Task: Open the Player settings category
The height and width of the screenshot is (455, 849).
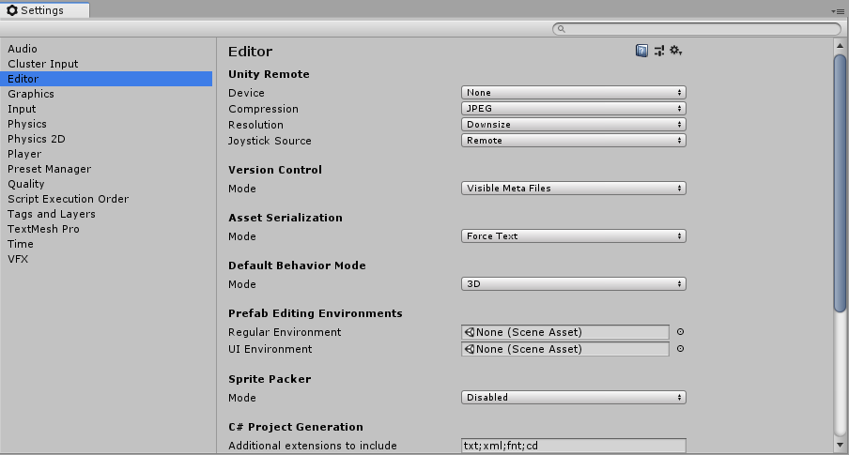Action: click(x=106, y=154)
